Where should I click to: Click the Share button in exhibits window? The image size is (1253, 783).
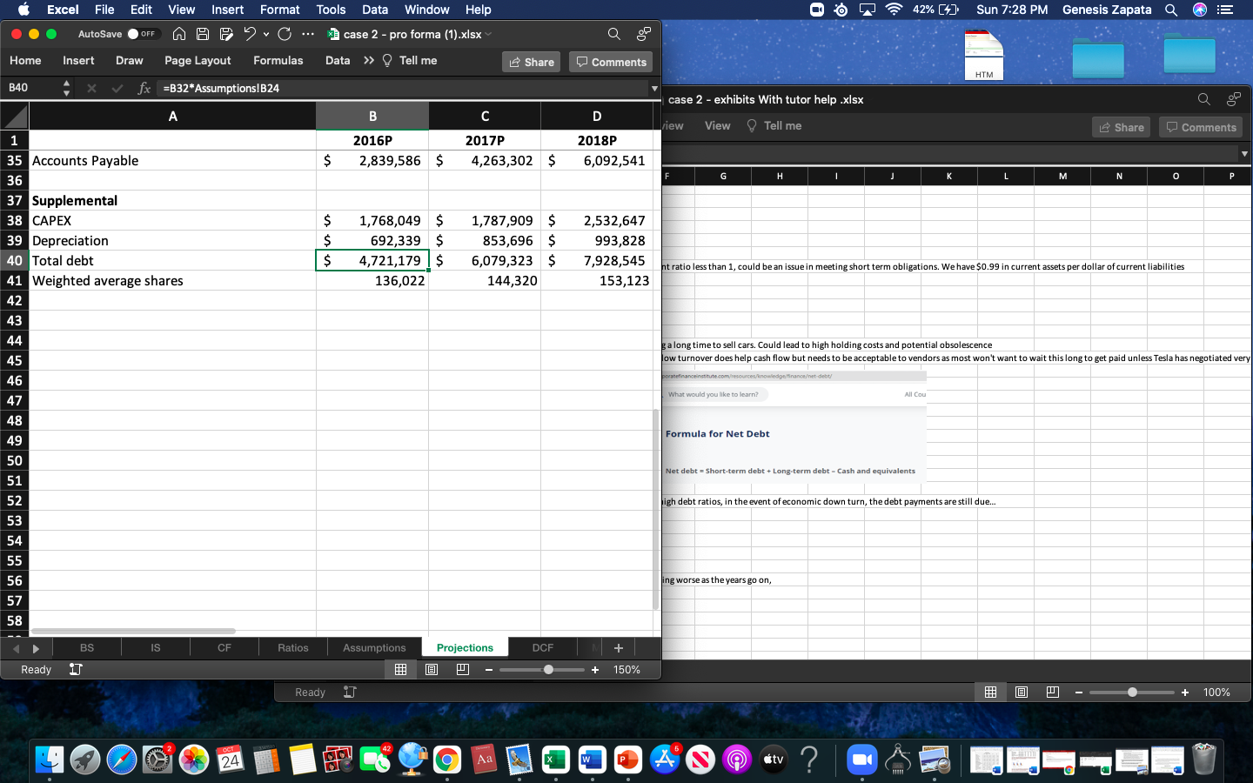(1121, 127)
